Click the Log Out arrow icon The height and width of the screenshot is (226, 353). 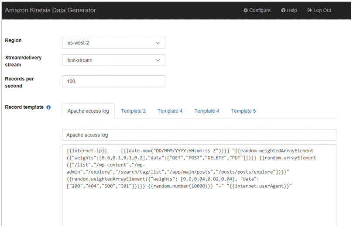pos(309,10)
